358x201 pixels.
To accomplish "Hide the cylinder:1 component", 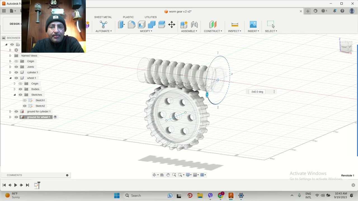I will [16, 72].
